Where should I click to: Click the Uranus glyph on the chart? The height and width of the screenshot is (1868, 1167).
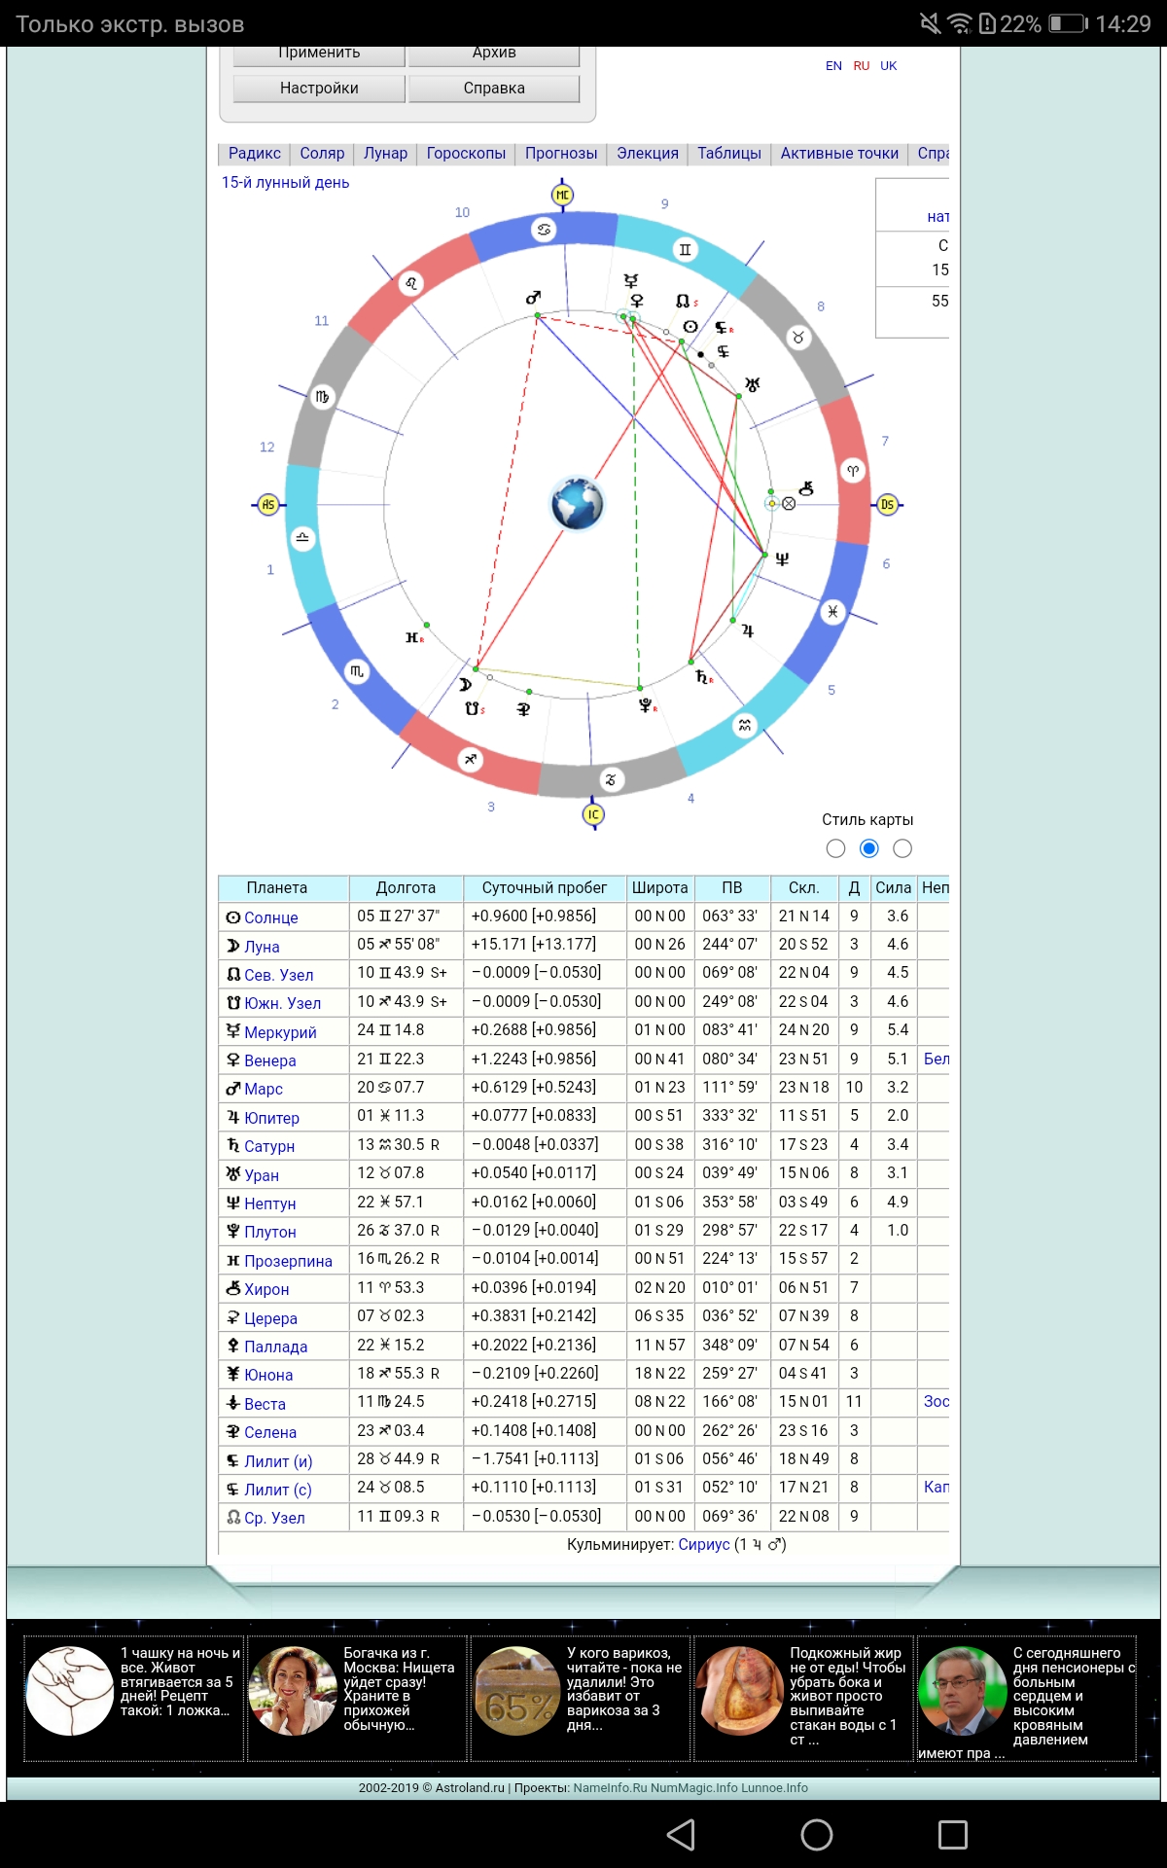click(752, 384)
